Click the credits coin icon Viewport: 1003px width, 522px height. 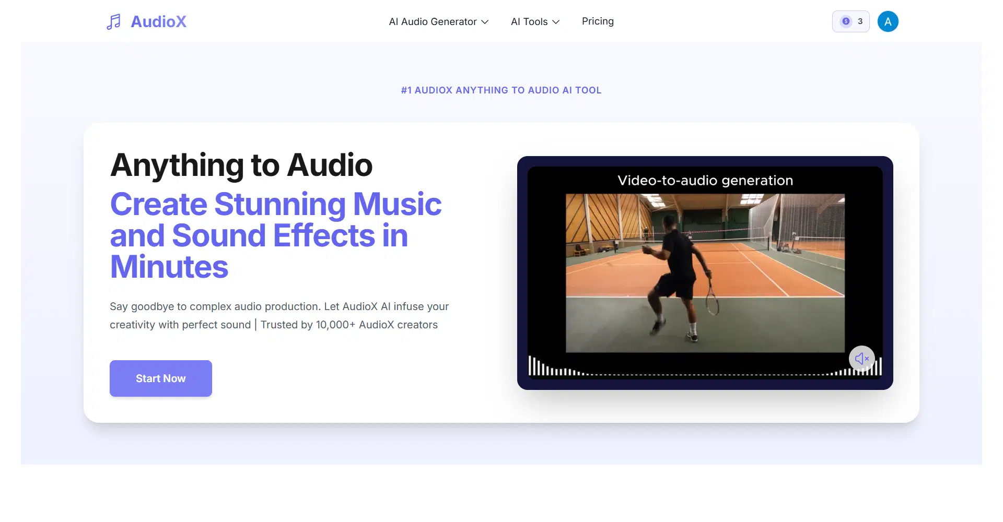coord(845,21)
